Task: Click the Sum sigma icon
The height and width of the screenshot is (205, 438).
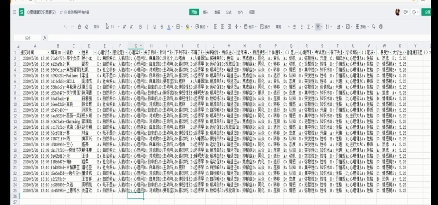Action: pos(308,27)
